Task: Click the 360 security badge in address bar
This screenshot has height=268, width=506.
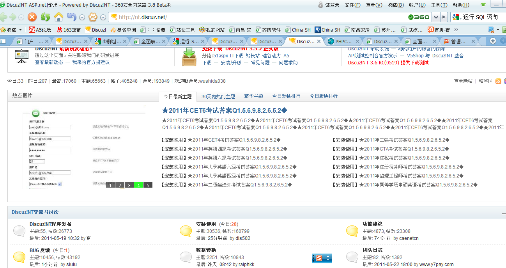Action: (x=419, y=17)
